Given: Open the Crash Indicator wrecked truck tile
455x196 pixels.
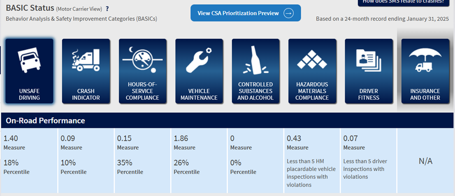Looking at the screenshot, I should click(x=86, y=70).
